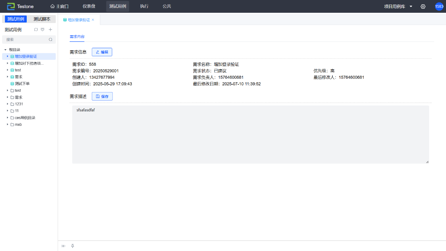The height and width of the screenshot is (251, 446).
Task: Click the 编辑 button
Action: [102, 52]
